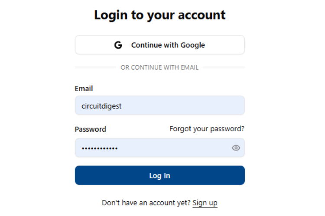Image resolution: width=325 pixels, height=216 pixels.
Task: Click the "OR CONTINUE WITH EMAIL" divider text
Action: [x=159, y=67]
